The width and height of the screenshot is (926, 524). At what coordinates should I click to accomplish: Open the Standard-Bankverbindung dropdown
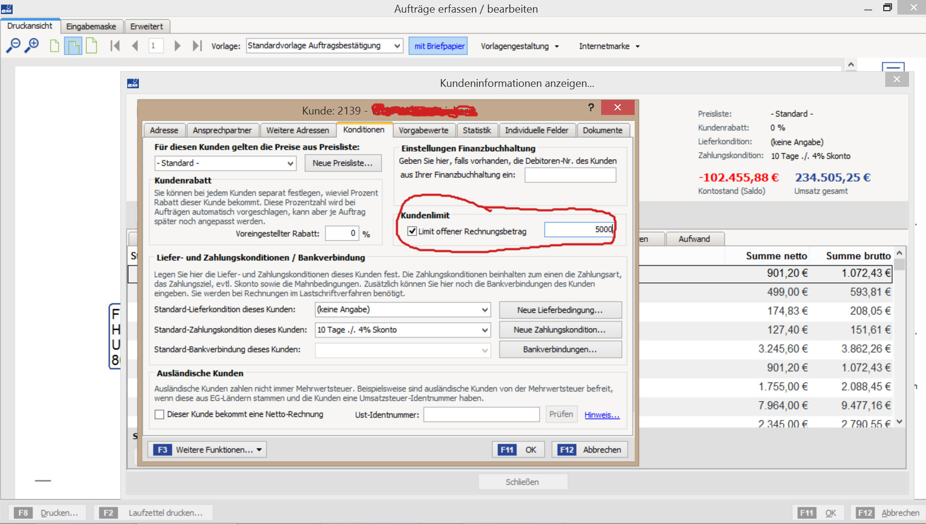click(x=485, y=350)
